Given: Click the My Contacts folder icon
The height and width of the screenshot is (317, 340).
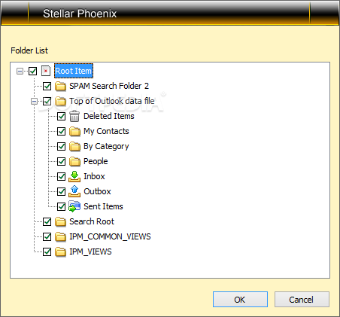Looking at the screenshot, I should click(74, 131).
